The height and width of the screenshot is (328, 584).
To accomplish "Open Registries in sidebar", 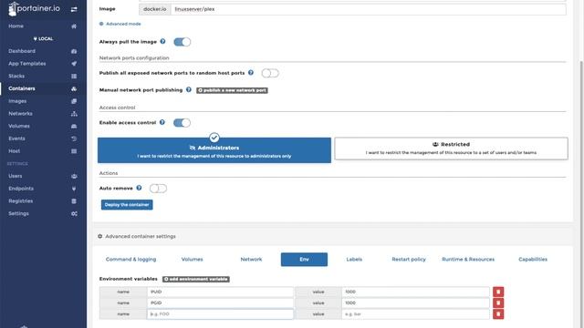I will coord(21,201).
